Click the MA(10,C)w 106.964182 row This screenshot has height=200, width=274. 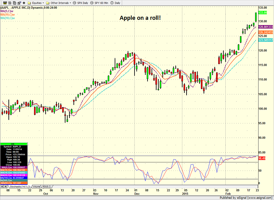click(14, 170)
